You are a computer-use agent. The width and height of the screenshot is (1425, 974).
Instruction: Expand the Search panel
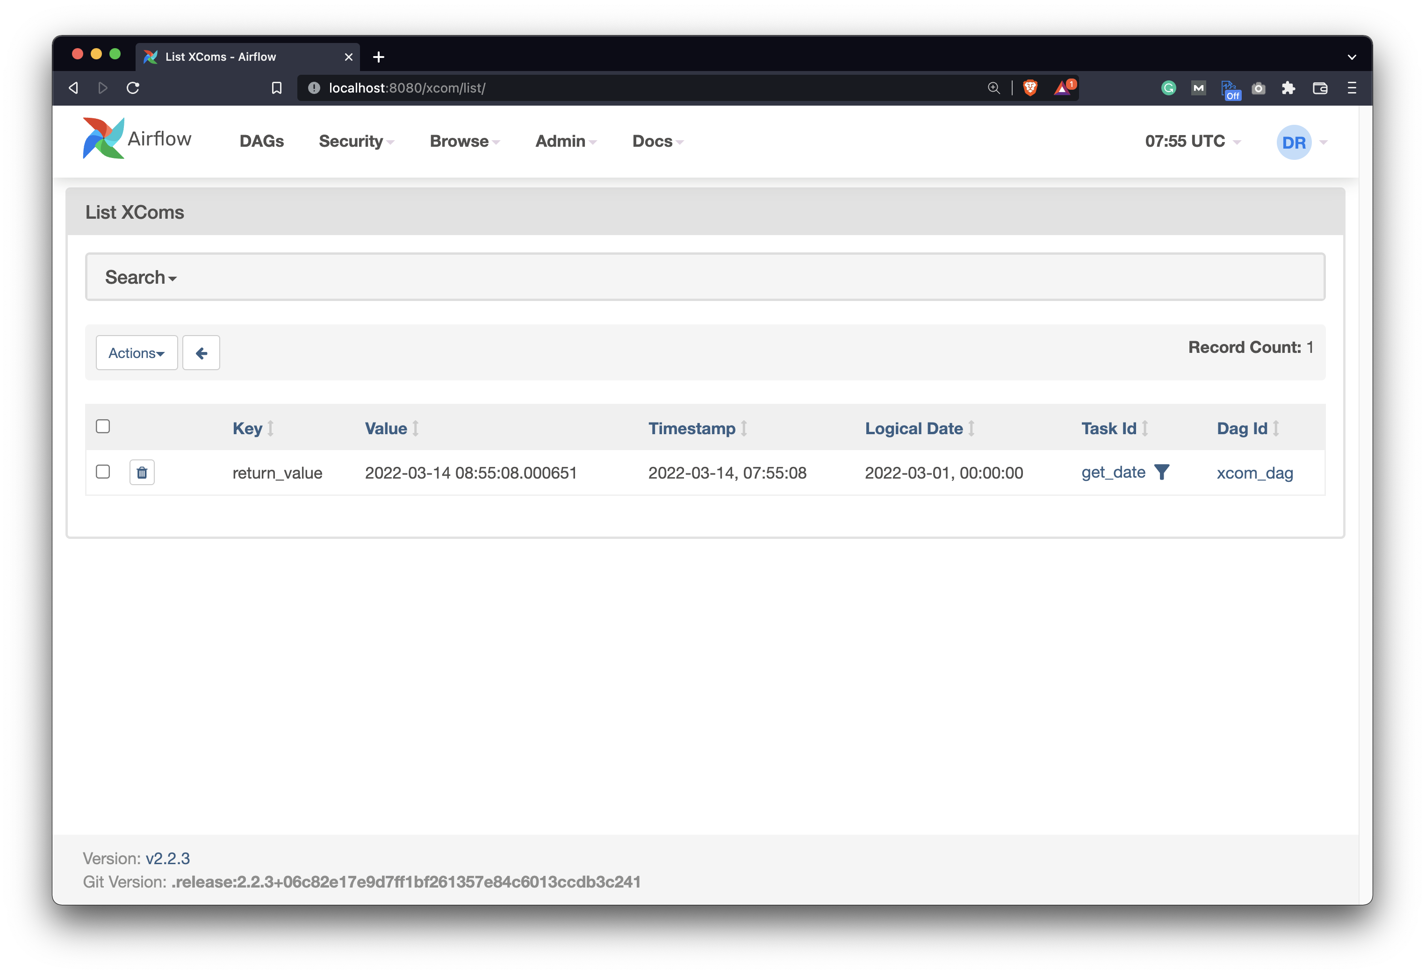pyautogui.click(x=140, y=276)
